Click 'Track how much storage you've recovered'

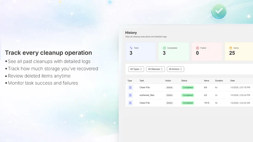pyautogui.click(x=53, y=69)
